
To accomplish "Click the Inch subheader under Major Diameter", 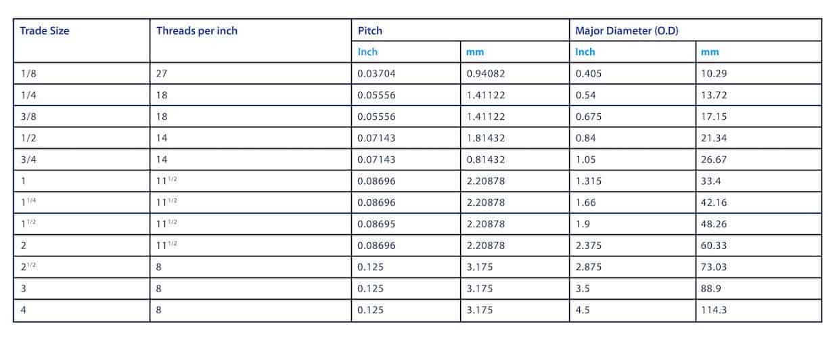I will coord(585,51).
